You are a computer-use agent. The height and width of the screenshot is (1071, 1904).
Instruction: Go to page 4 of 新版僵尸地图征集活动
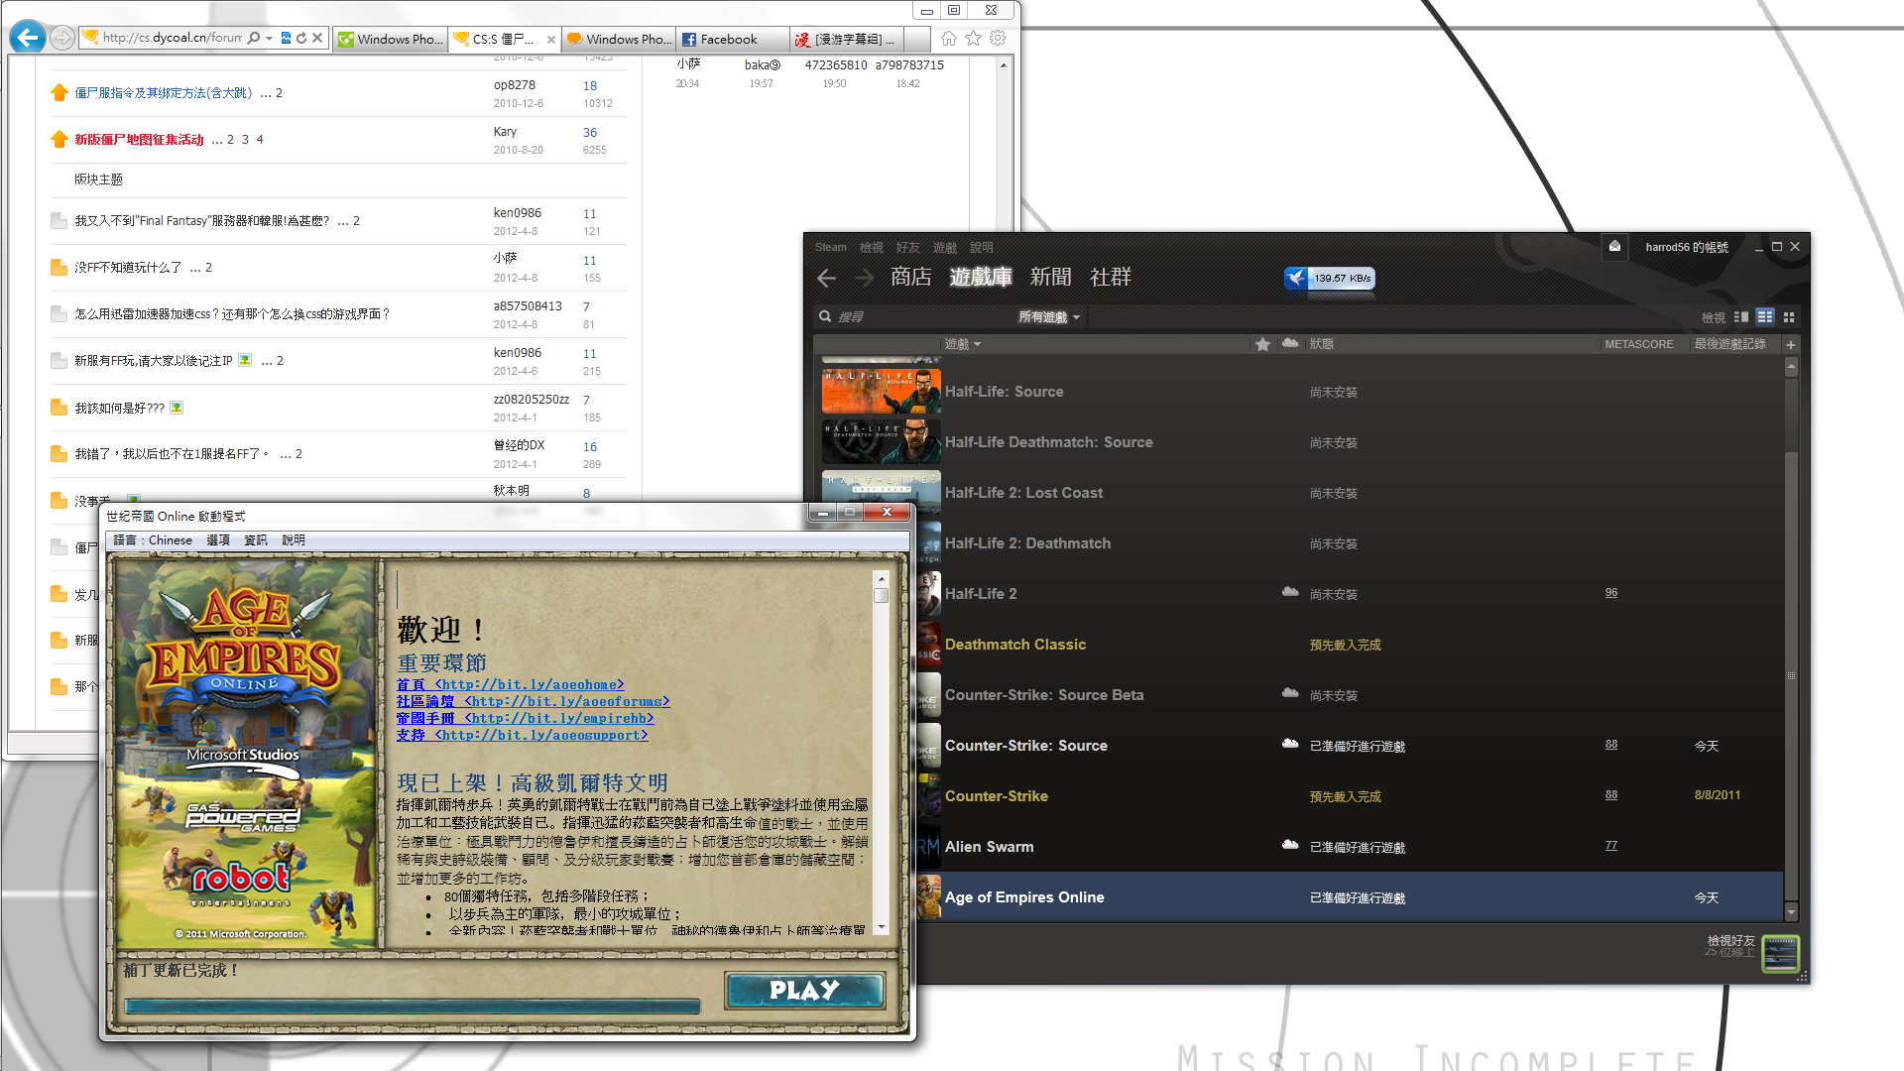click(x=260, y=139)
